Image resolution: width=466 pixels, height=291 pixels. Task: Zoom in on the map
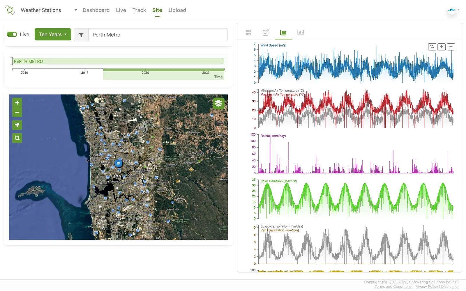tap(17, 102)
